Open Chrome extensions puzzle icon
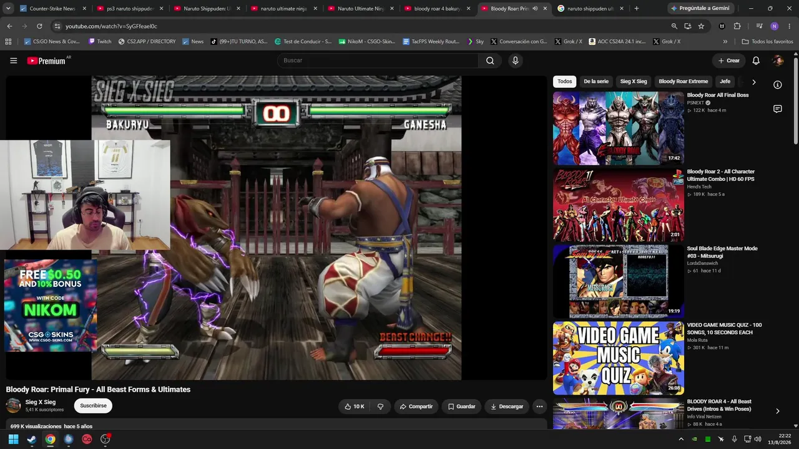Viewport: 799px width, 449px height. tap(737, 26)
